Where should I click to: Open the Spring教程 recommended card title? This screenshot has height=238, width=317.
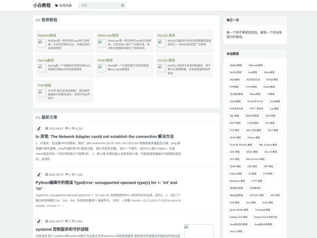click(46, 60)
